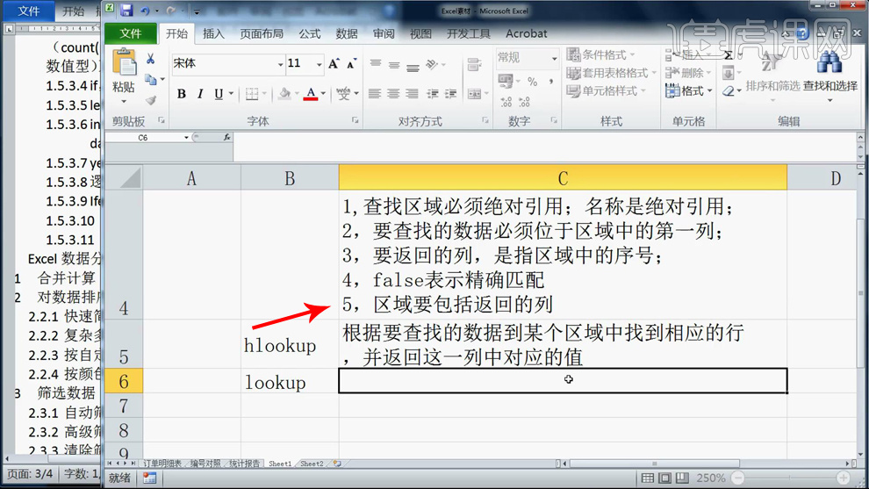Click in the formula bar input
The image size is (869, 489).
point(543,147)
